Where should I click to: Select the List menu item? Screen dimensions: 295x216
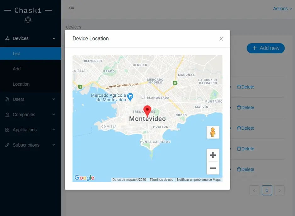(x=16, y=53)
